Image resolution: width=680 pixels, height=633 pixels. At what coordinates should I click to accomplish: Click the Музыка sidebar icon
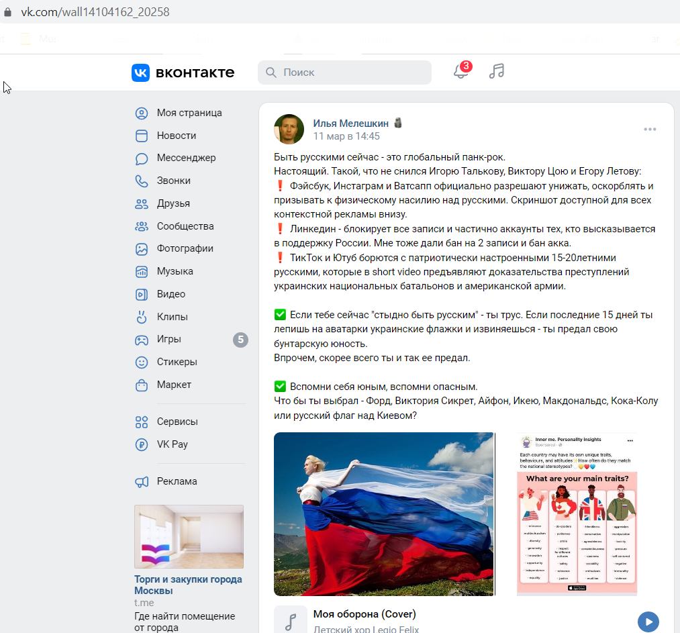[x=142, y=271]
